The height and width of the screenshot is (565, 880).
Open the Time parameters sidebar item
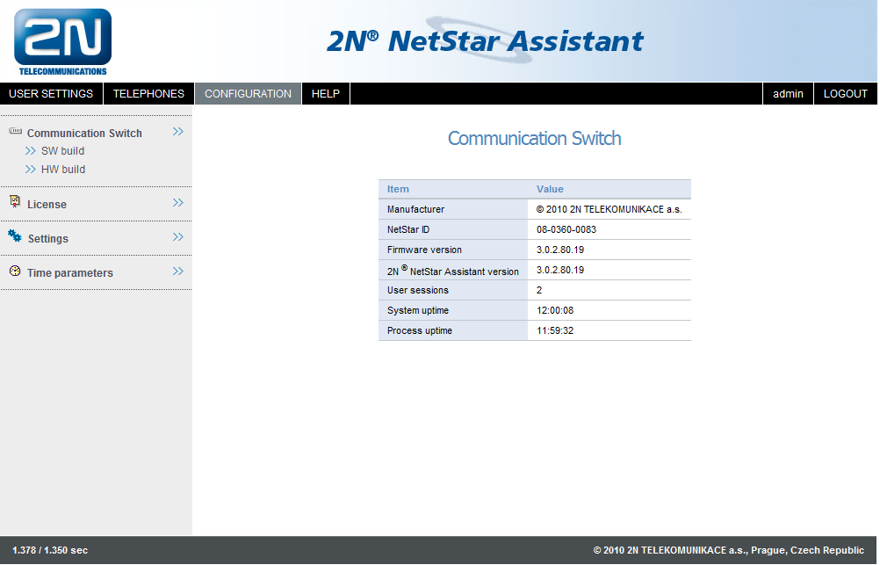70,273
